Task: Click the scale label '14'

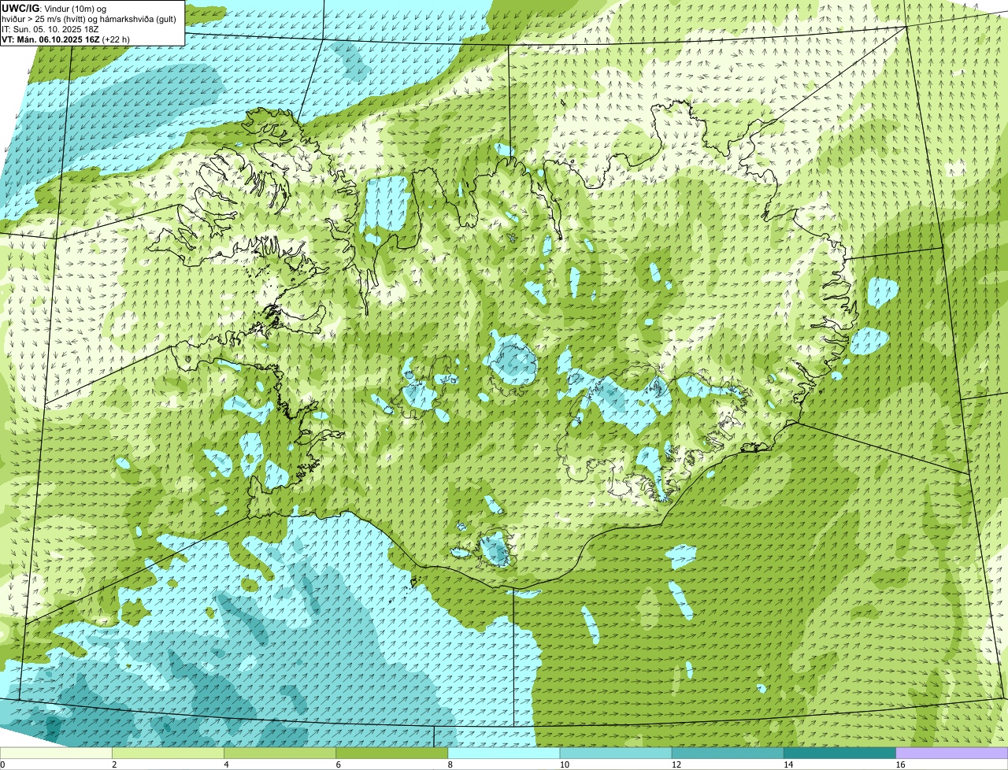Action: click(x=788, y=764)
